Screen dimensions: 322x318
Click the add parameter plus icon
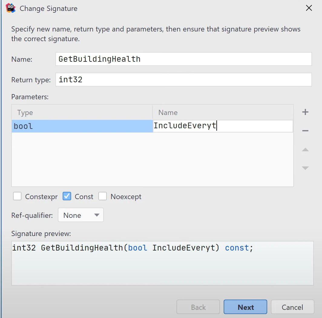pos(305,112)
